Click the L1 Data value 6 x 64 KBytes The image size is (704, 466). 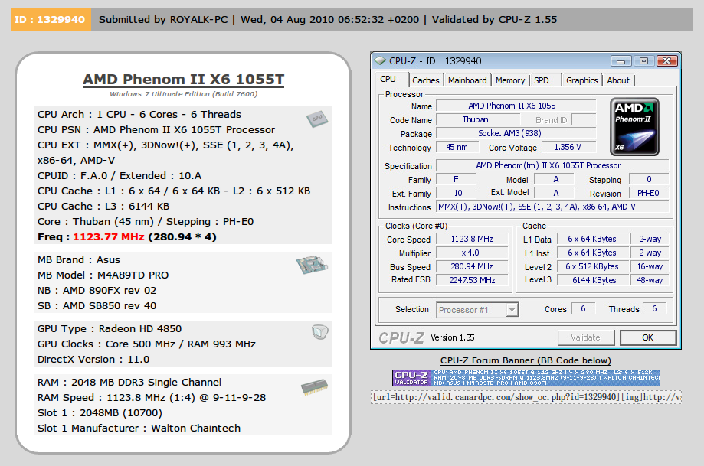point(593,239)
